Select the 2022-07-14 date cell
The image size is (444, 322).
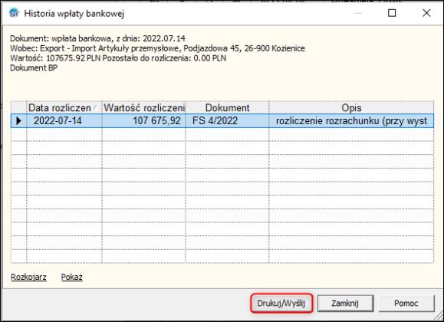[64, 121]
